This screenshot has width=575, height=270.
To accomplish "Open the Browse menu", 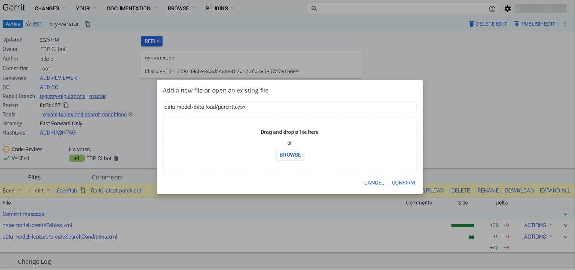I will (181, 8).
